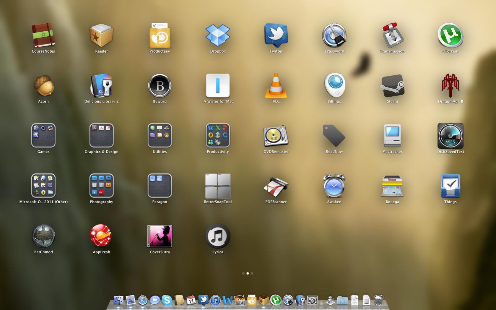Launch the Billings app
The width and height of the screenshot is (496, 310).
point(334,85)
